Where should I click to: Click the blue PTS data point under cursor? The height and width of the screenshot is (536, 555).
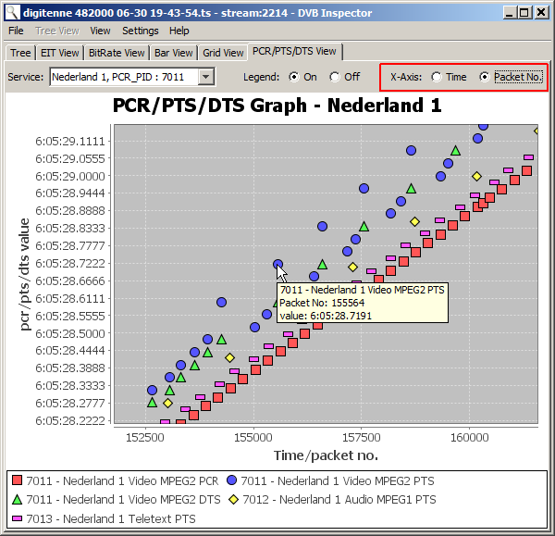tap(277, 265)
